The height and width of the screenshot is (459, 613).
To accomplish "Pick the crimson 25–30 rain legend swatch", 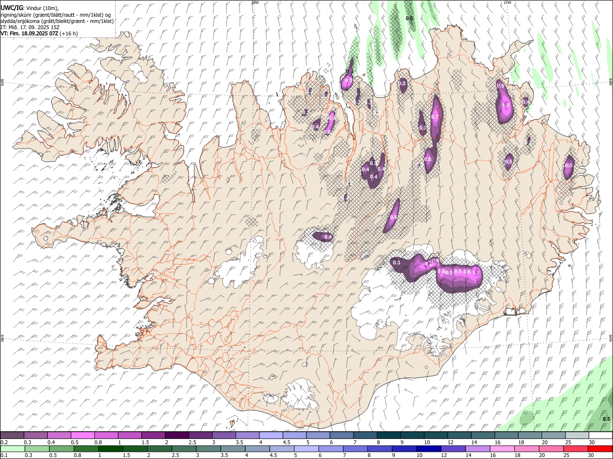I will click(576, 448).
